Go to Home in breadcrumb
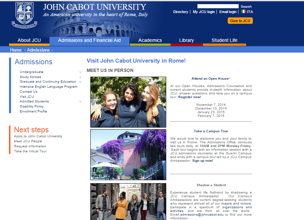Viewport: 304px width, 220px height. coord(16,50)
